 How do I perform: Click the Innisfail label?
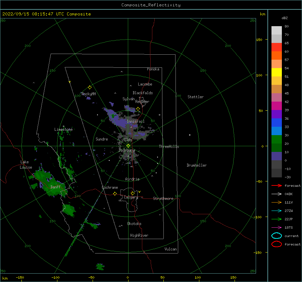point(136,121)
